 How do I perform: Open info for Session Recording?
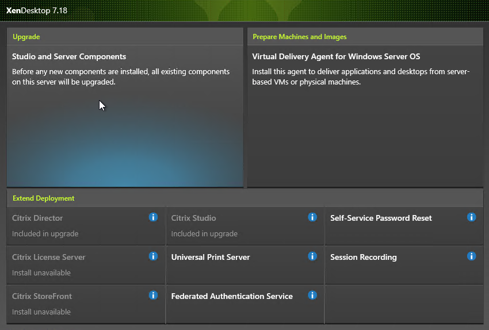471,256
